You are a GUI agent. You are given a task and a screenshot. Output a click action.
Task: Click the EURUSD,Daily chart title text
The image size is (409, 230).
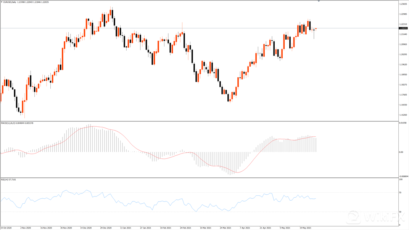coord(10,2)
